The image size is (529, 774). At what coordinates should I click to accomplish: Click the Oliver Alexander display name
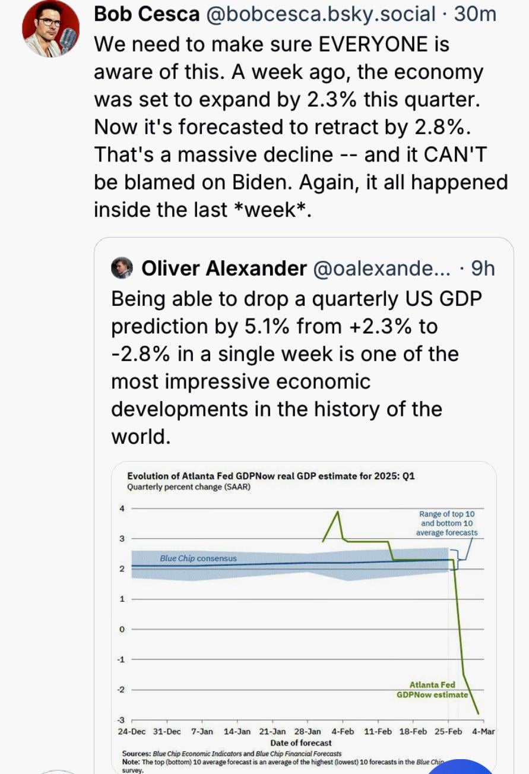pyautogui.click(x=224, y=268)
